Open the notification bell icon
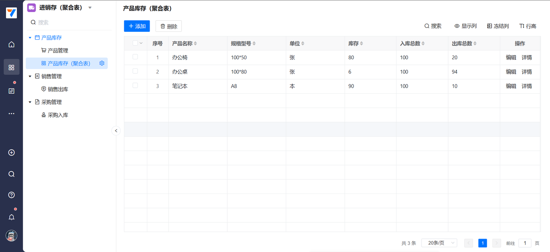The image size is (550, 252). click(x=12, y=217)
